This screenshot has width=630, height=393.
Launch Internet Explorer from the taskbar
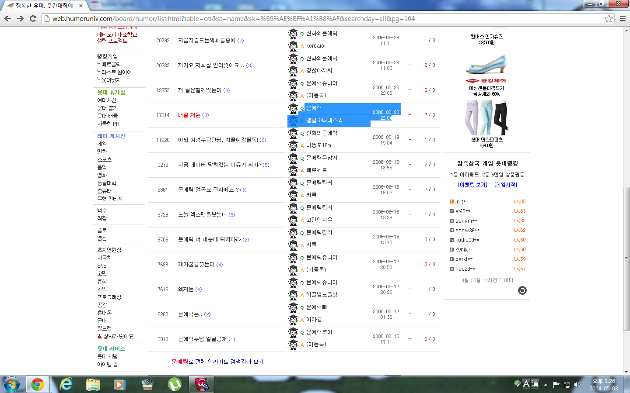(x=66, y=384)
